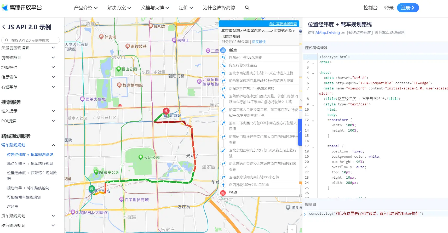This screenshot has height=233, width=448.
Task: Select 途经点 example
Action: [13, 206]
